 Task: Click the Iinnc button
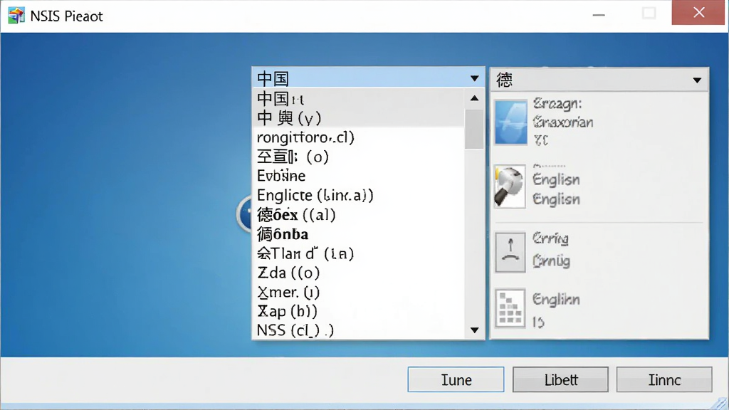tap(664, 380)
